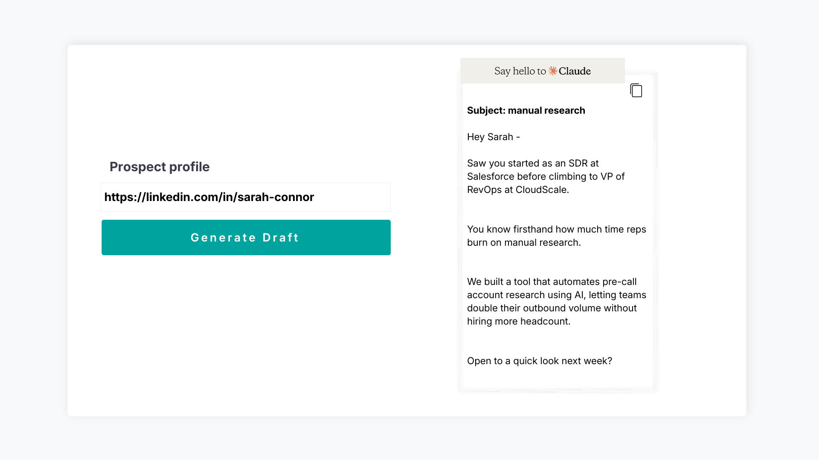The image size is (819, 460).
Task: Click 'sarah-connor' within the URL field
Action: point(276,197)
